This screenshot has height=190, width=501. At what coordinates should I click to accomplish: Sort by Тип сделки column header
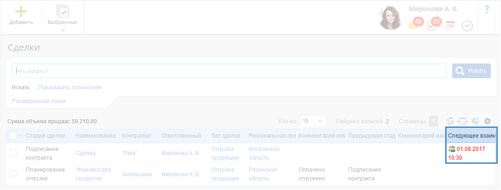[226, 136]
